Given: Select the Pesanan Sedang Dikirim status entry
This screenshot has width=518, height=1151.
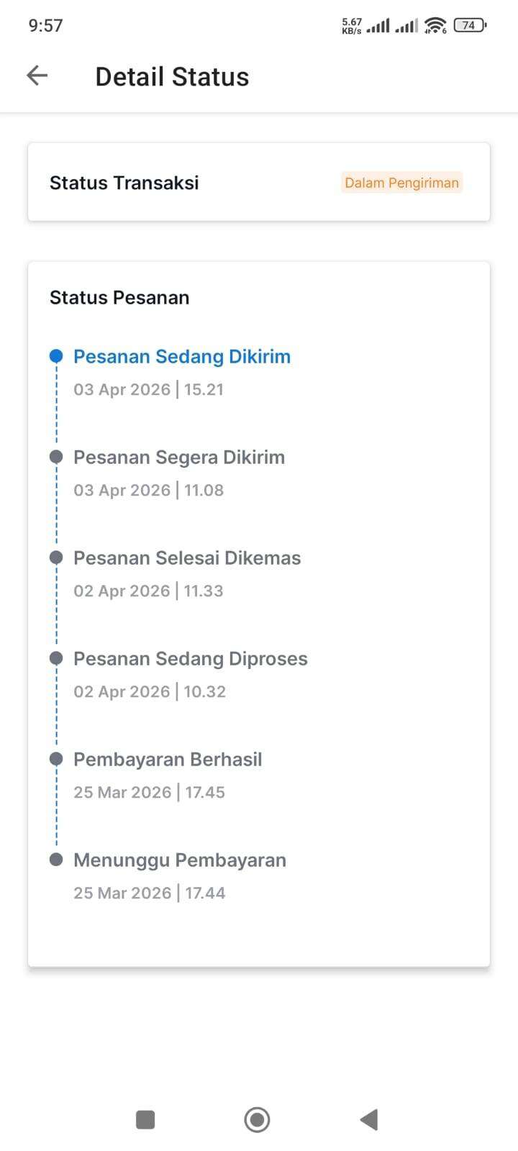Looking at the screenshot, I should (182, 357).
